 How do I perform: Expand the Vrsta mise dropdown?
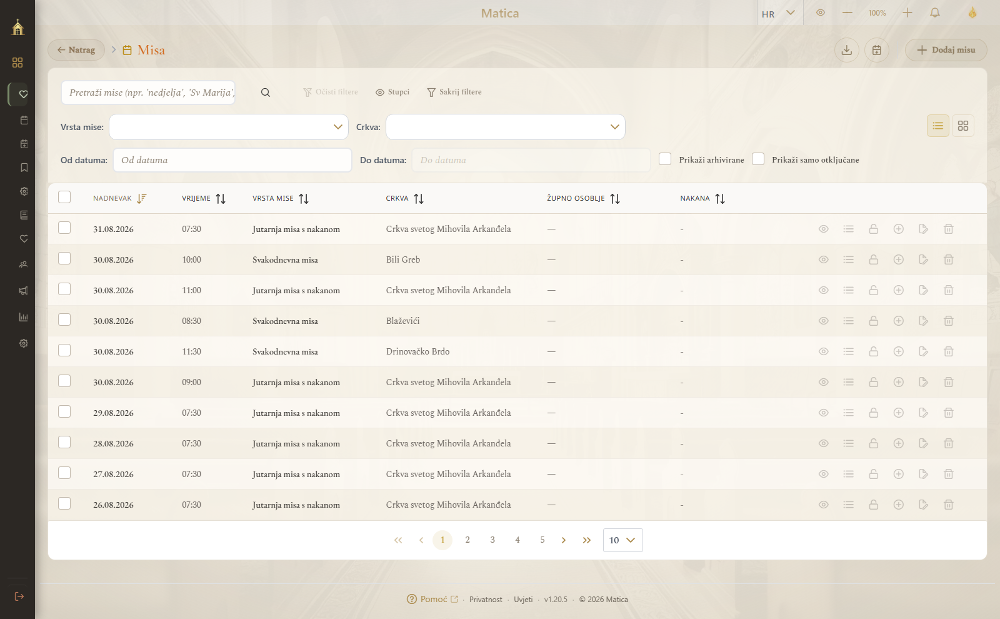(x=229, y=127)
